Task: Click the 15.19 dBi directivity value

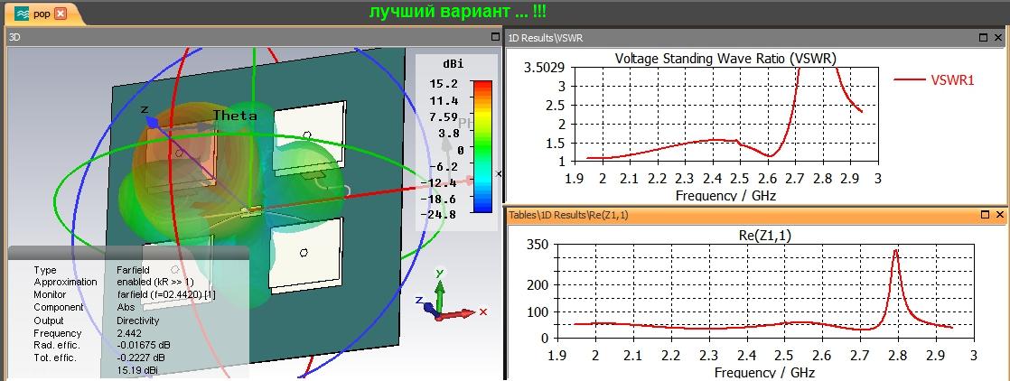Action: tap(137, 370)
